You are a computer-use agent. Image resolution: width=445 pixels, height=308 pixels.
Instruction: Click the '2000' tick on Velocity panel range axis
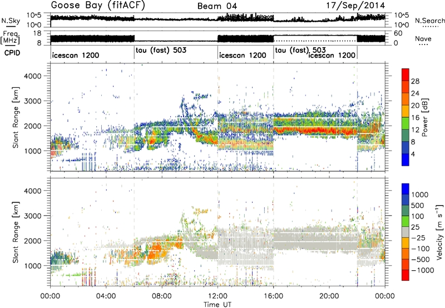32,241
